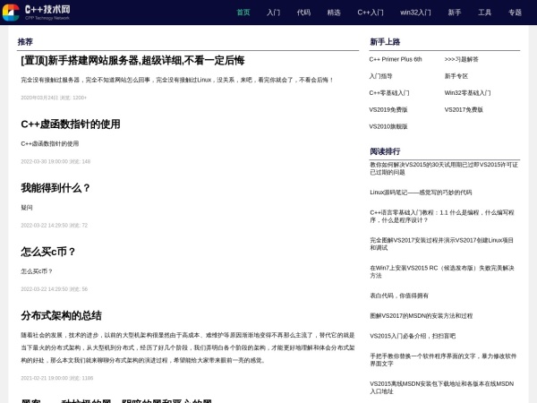Open the 专题 navigation item

[x=515, y=13]
